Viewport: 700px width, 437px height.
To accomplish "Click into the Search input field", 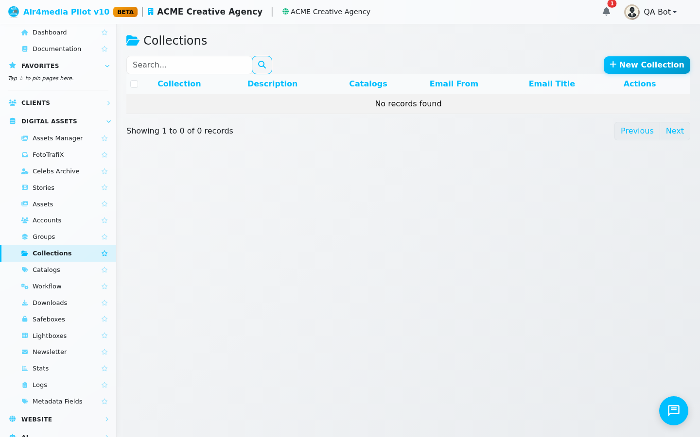I will 189,65.
